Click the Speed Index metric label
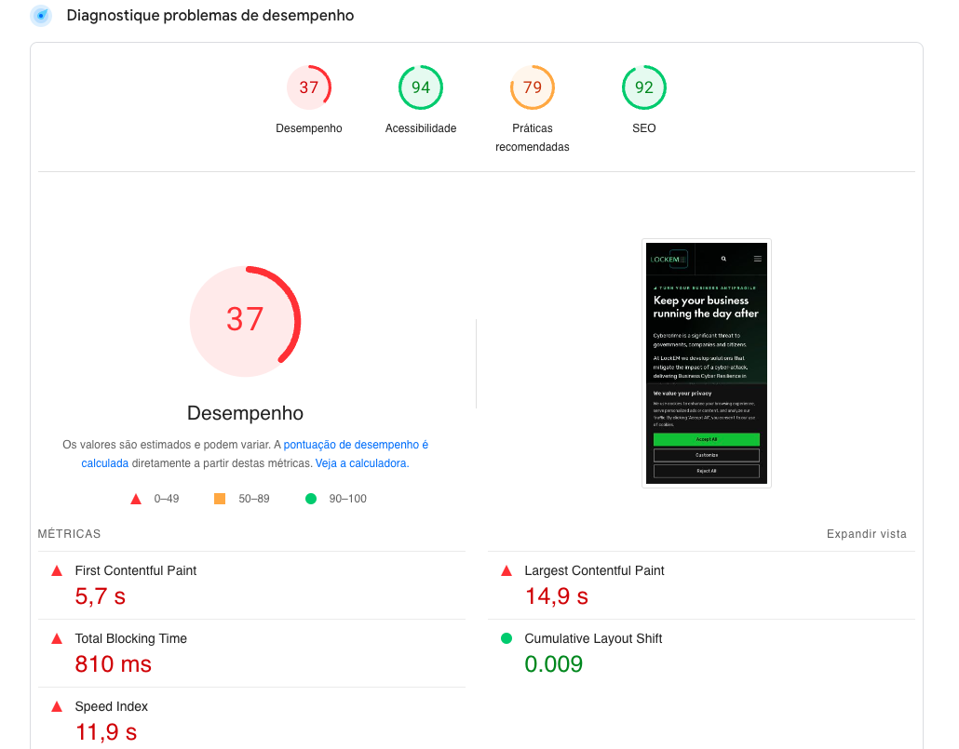 tap(112, 706)
